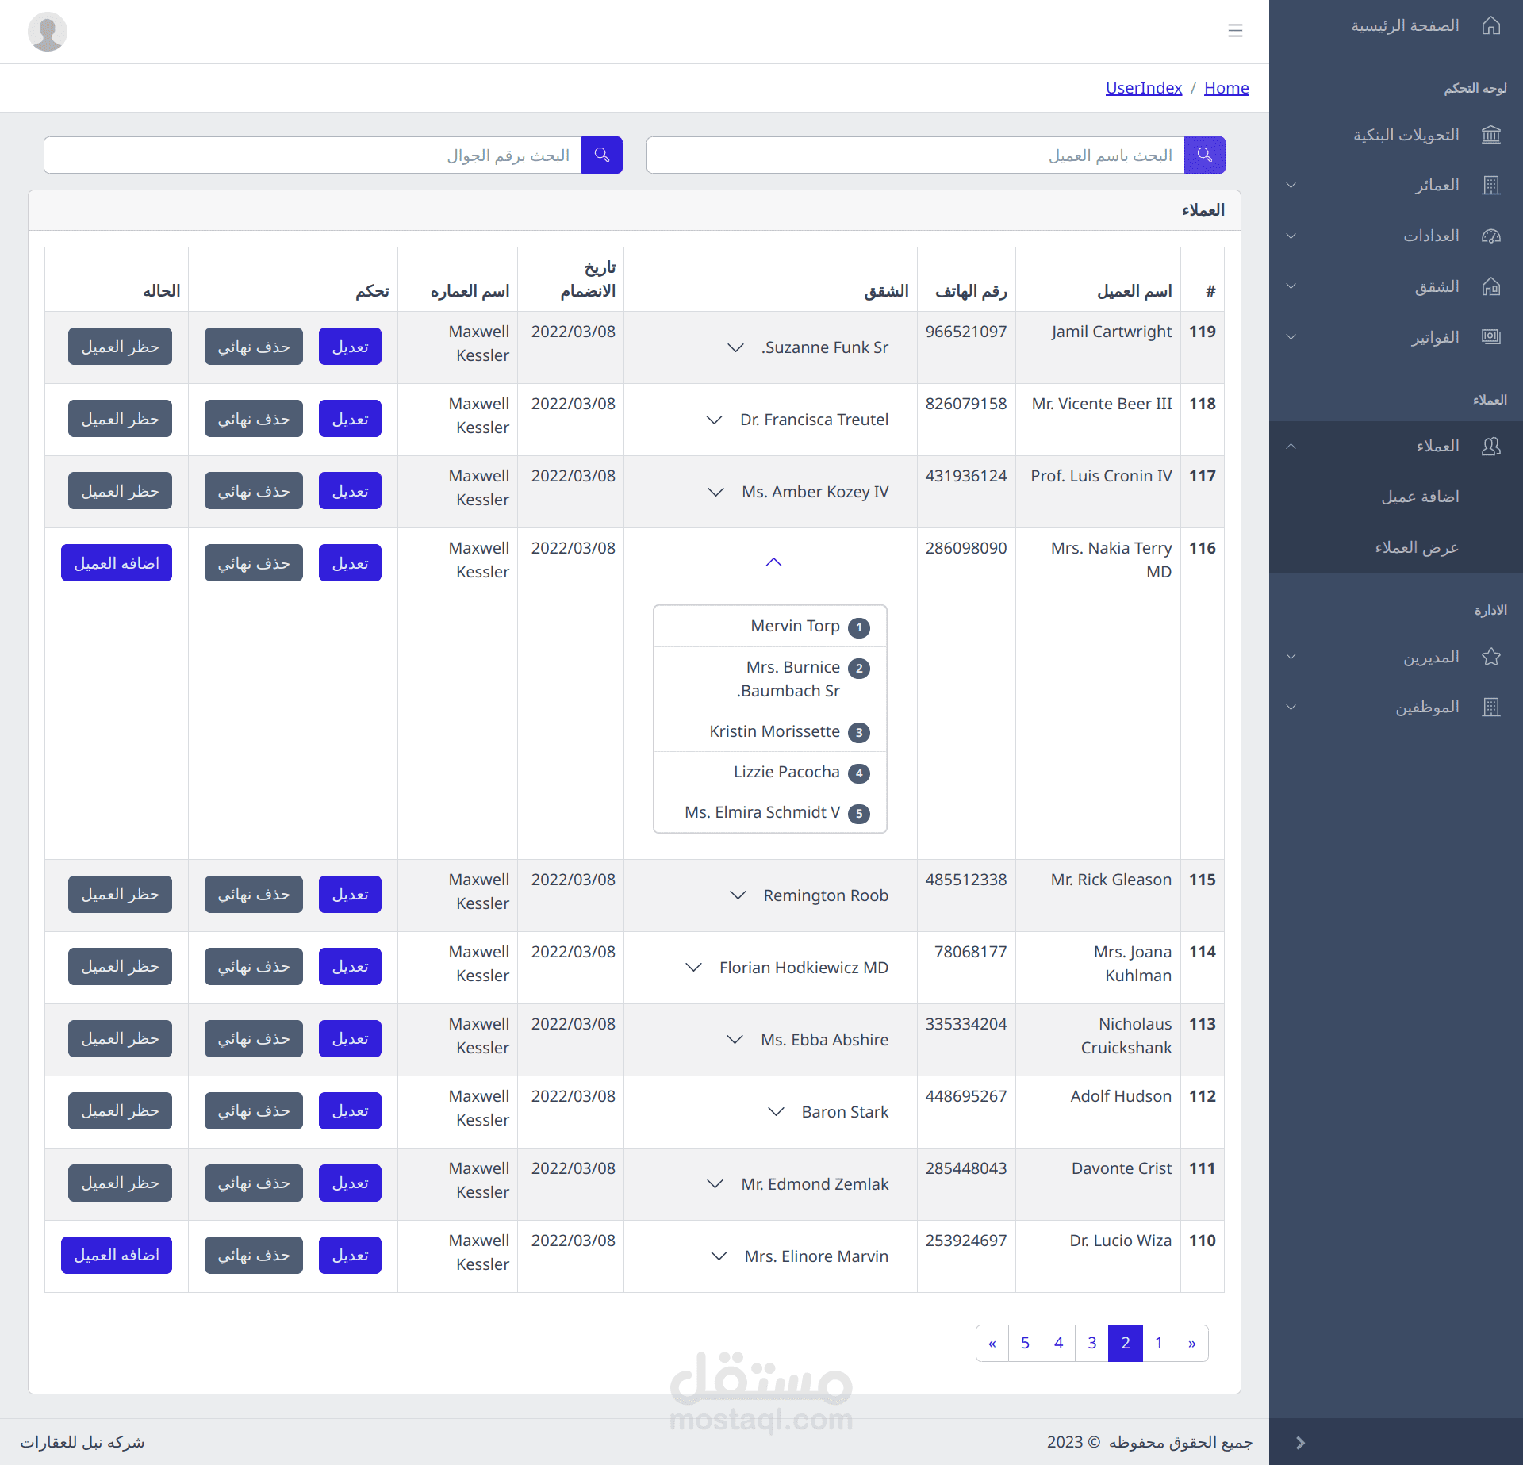Click the UserIndex breadcrumb link
This screenshot has width=1523, height=1465.
tap(1143, 88)
